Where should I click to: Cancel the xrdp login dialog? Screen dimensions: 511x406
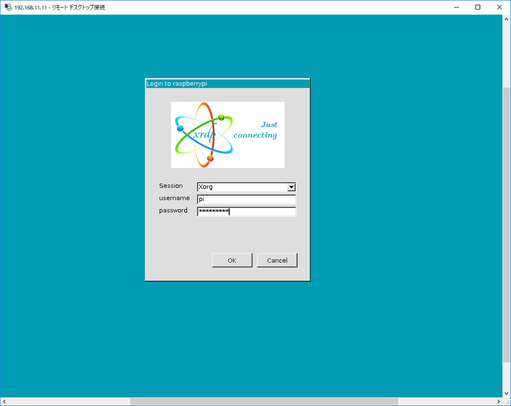(x=277, y=260)
